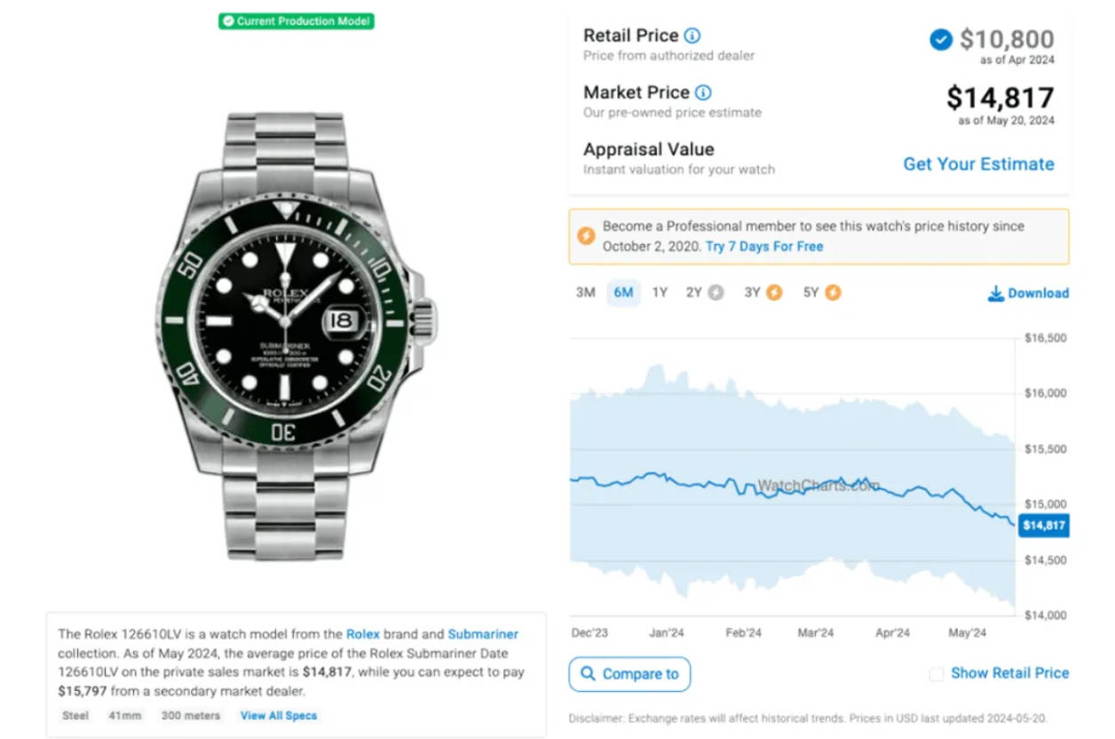Switch to the 1Y chart range

pos(660,293)
